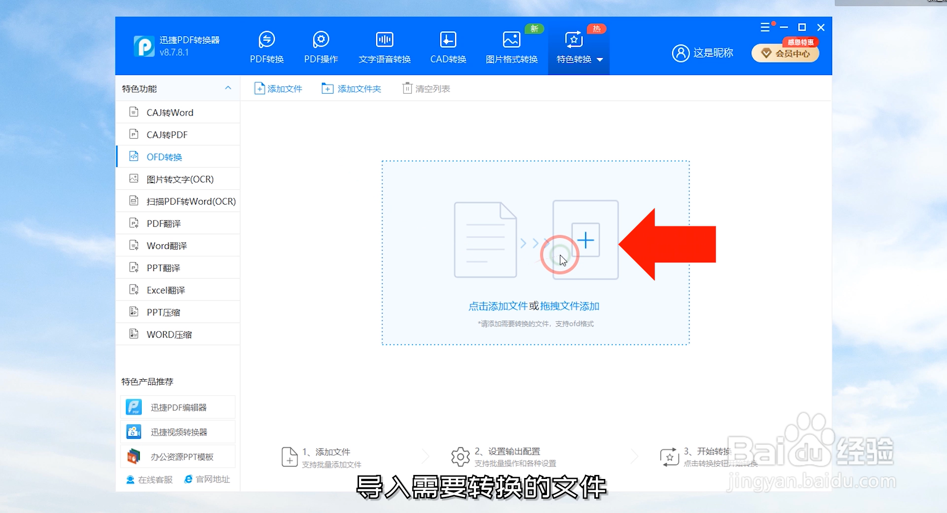Select 图片转文字(OCR) in the sidebar

[x=178, y=179]
